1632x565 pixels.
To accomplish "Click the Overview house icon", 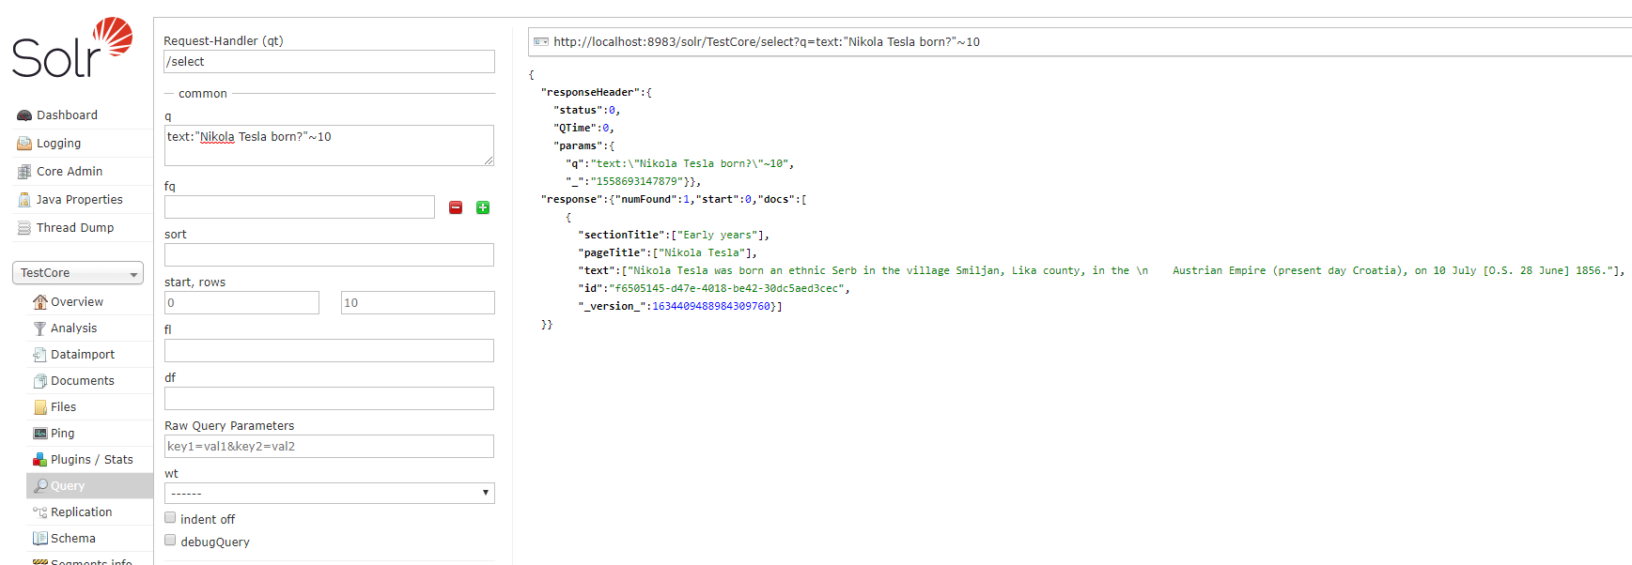I will (39, 302).
